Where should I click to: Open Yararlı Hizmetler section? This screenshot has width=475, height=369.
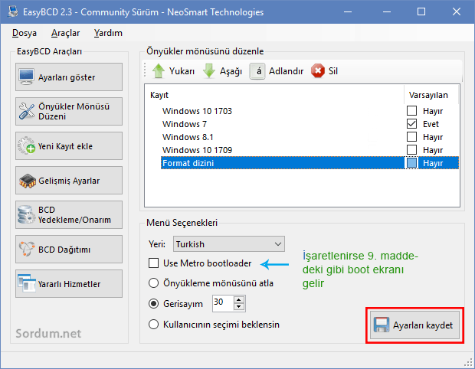click(x=69, y=284)
